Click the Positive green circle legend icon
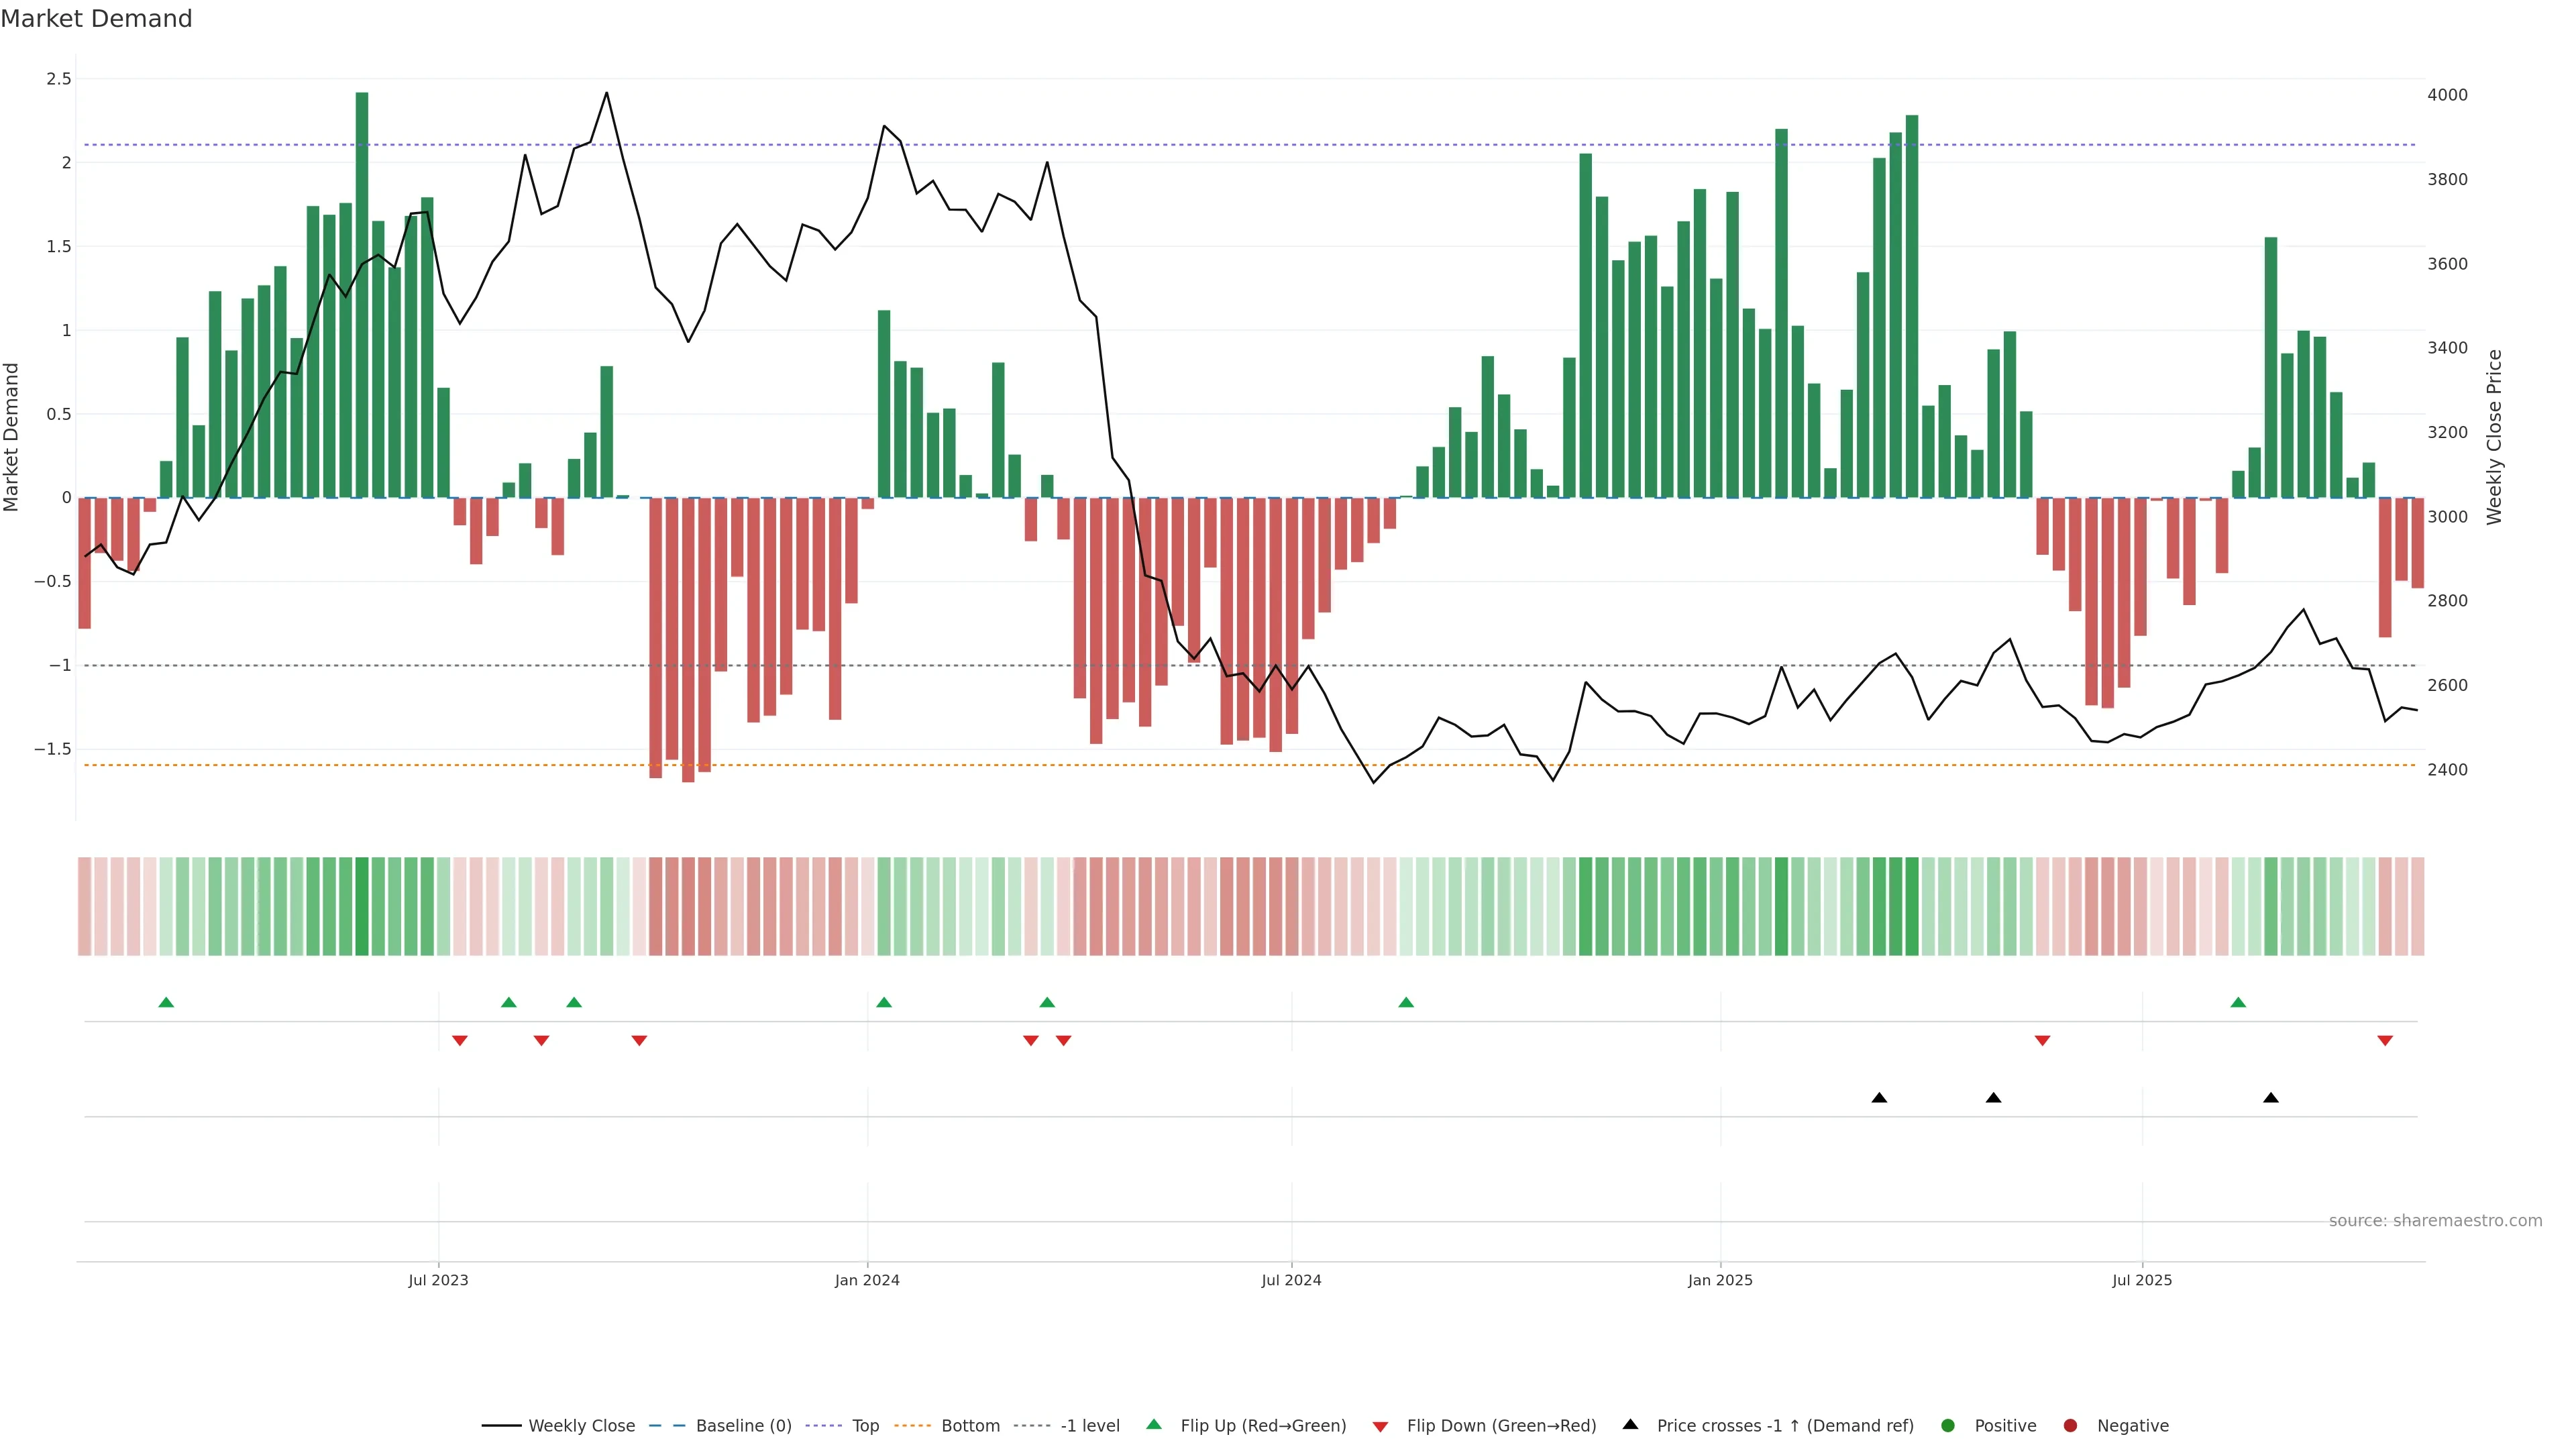2576x1449 pixels. [1947, 1425]
